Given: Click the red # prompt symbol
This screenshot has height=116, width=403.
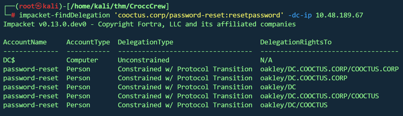Looking at the screenshot, I should point(13,15).
